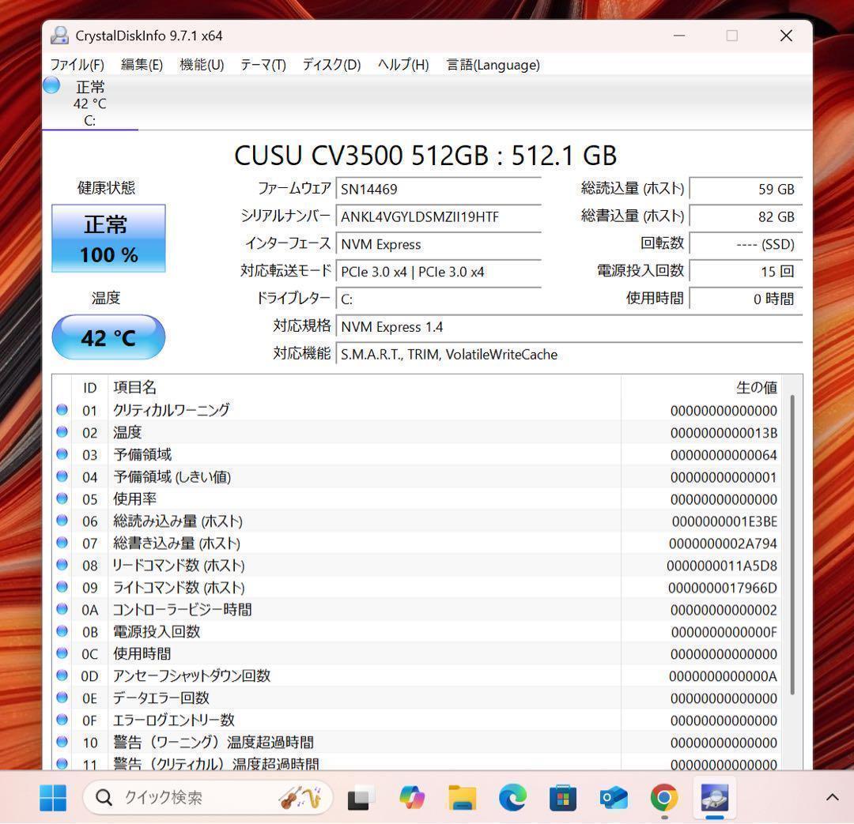Click the standard field NVM Express 1.4
This screenshot has width=854, height=824.
click(x=569, y=326)
